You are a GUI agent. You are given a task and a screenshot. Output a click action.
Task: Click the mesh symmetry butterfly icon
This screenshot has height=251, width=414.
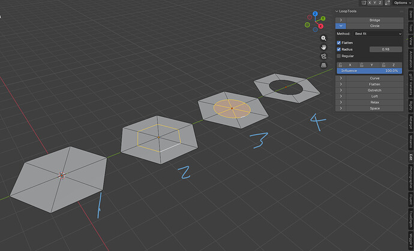tap(364, 2)
